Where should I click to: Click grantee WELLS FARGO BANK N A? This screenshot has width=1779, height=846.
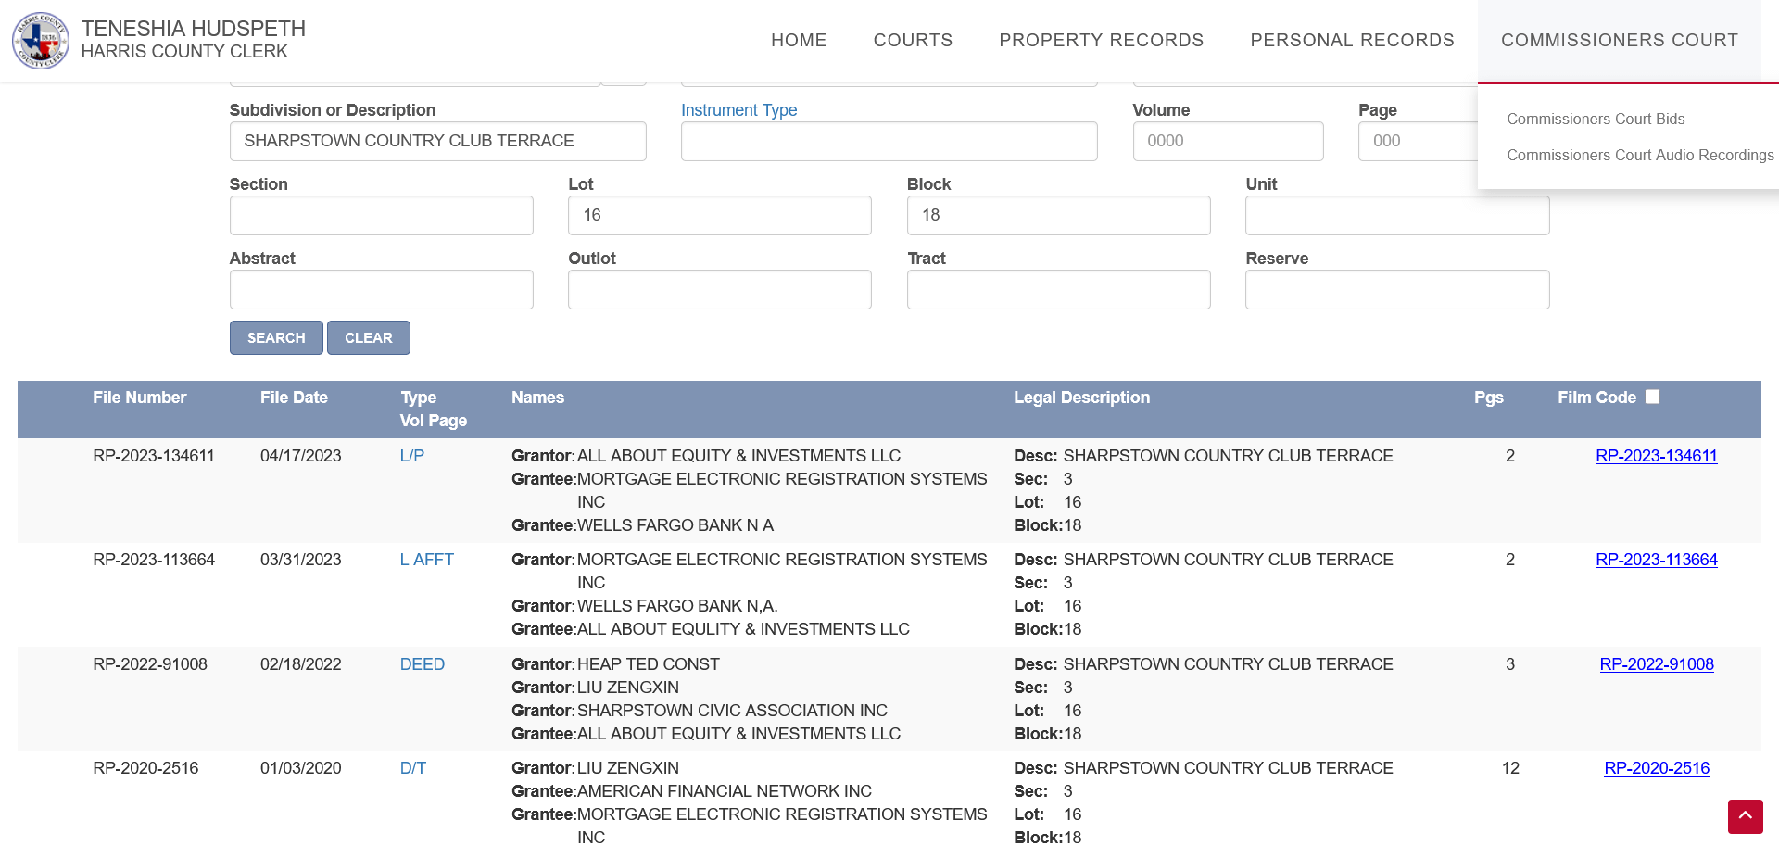(675, 525)
